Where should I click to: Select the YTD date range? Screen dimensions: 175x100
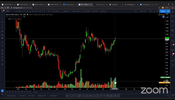tap(22, 92)
